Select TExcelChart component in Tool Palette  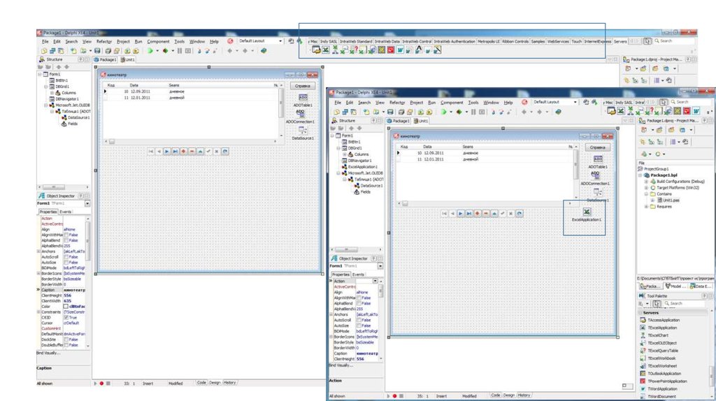coord(658,335)
